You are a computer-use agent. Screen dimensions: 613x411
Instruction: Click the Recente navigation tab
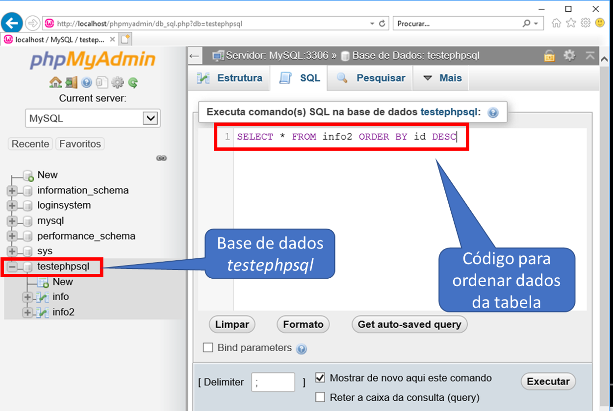coord(31,144)
